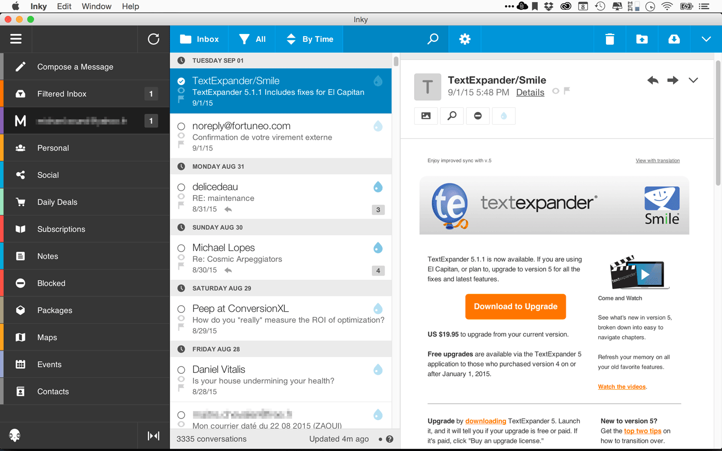Open the Subscriptions book icon
Screen dimensions: 722x451
(21, 229)
